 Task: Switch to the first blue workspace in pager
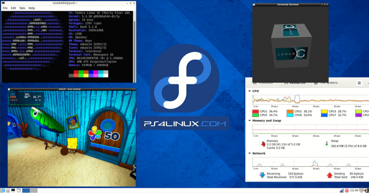tap(26, 190)
